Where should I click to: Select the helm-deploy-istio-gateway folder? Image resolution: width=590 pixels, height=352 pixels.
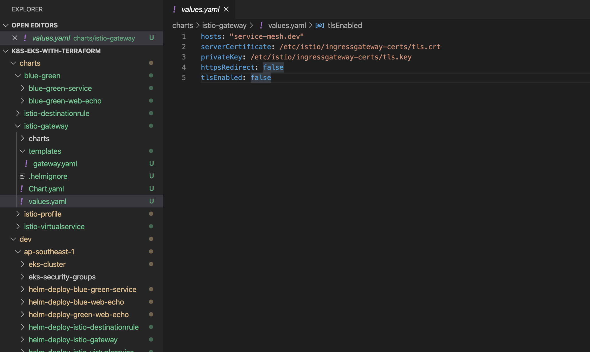pyautogui.click(x=73, y=339)
